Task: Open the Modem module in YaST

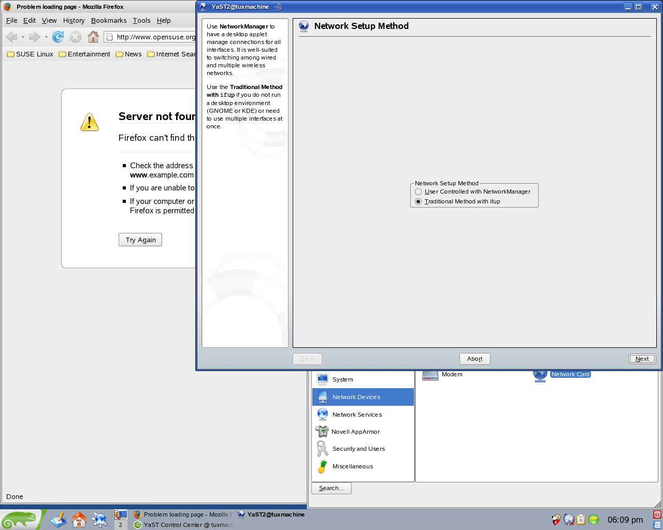Action: coord(442,375)
